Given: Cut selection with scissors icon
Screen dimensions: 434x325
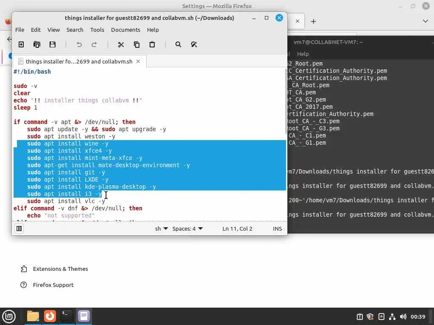Looking at the screenshot, I should tap(121, 44).
